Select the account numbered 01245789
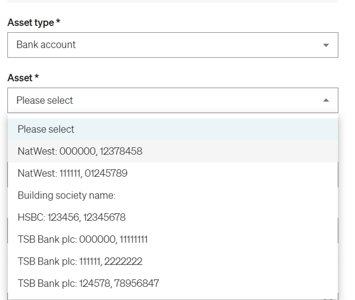The height and width of the screenshot is (300, 355). [x=73, y=174]
